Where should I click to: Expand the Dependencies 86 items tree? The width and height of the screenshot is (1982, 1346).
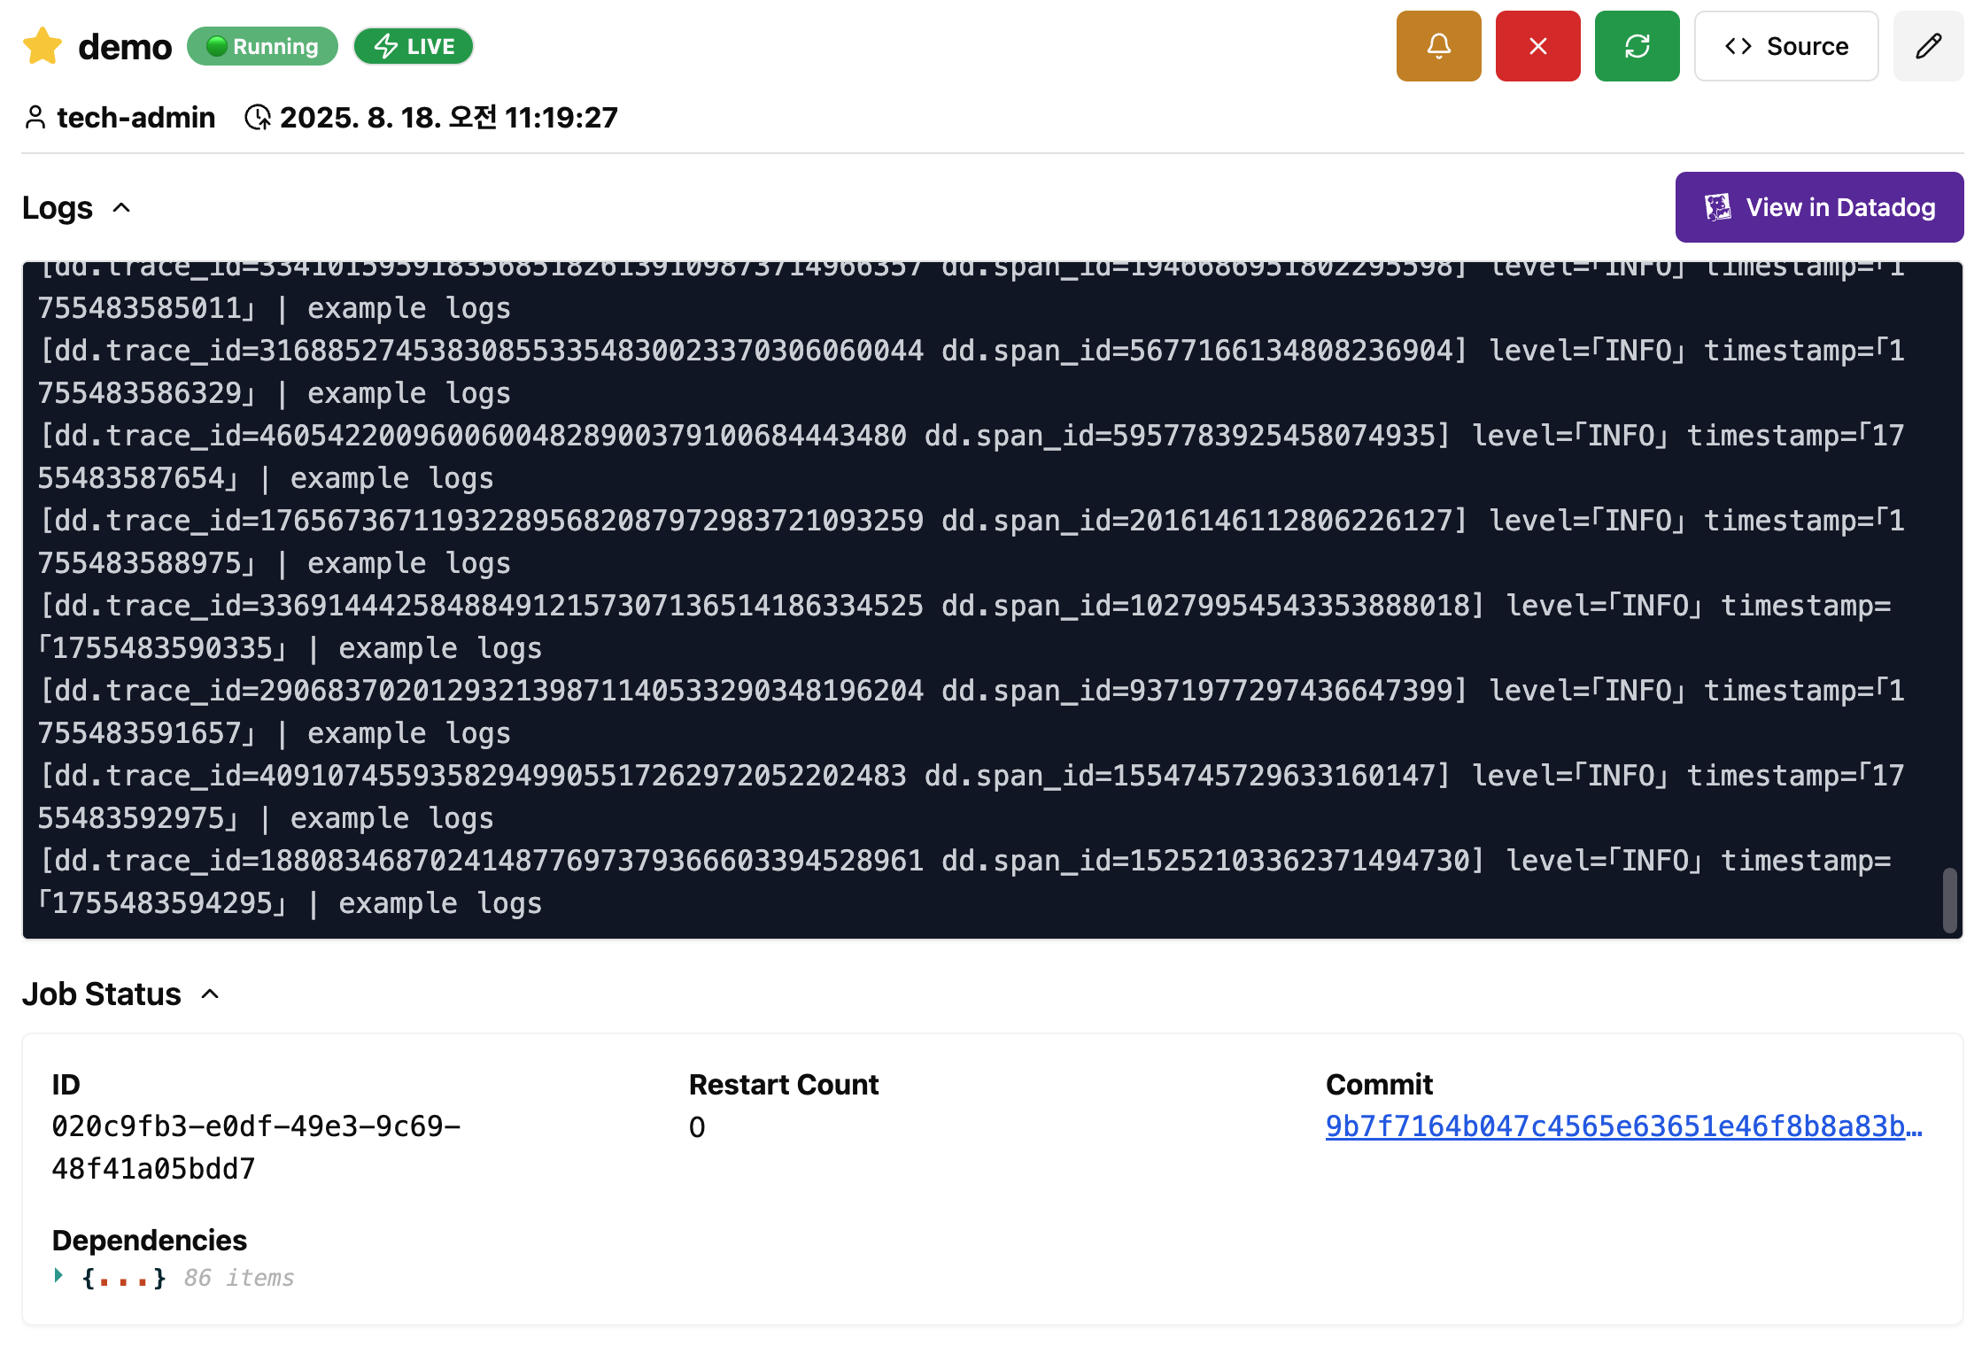(58, 1276)
